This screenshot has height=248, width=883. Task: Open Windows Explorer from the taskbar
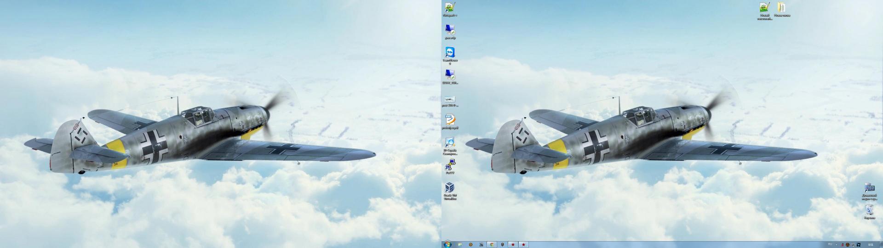460,244
